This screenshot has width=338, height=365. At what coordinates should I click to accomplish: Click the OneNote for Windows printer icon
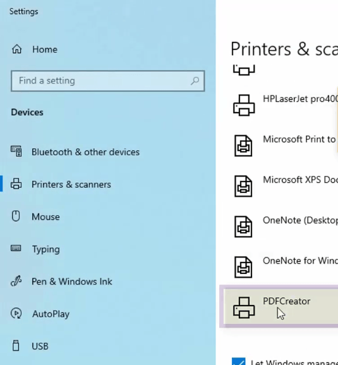pos(243,267)
